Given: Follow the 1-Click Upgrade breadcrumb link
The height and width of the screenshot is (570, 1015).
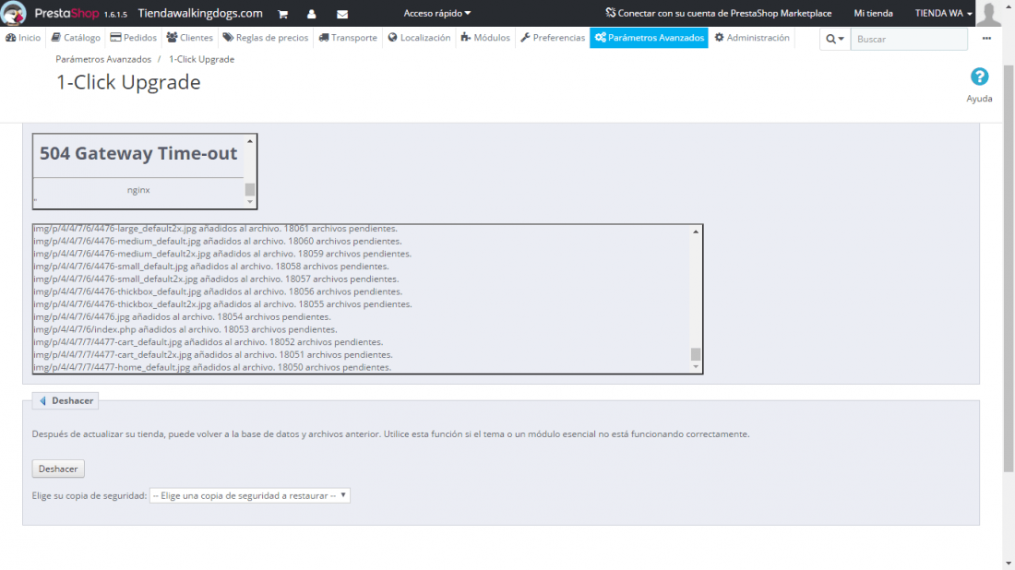Looking at the screenshot, I should click(x=201, y=59).
